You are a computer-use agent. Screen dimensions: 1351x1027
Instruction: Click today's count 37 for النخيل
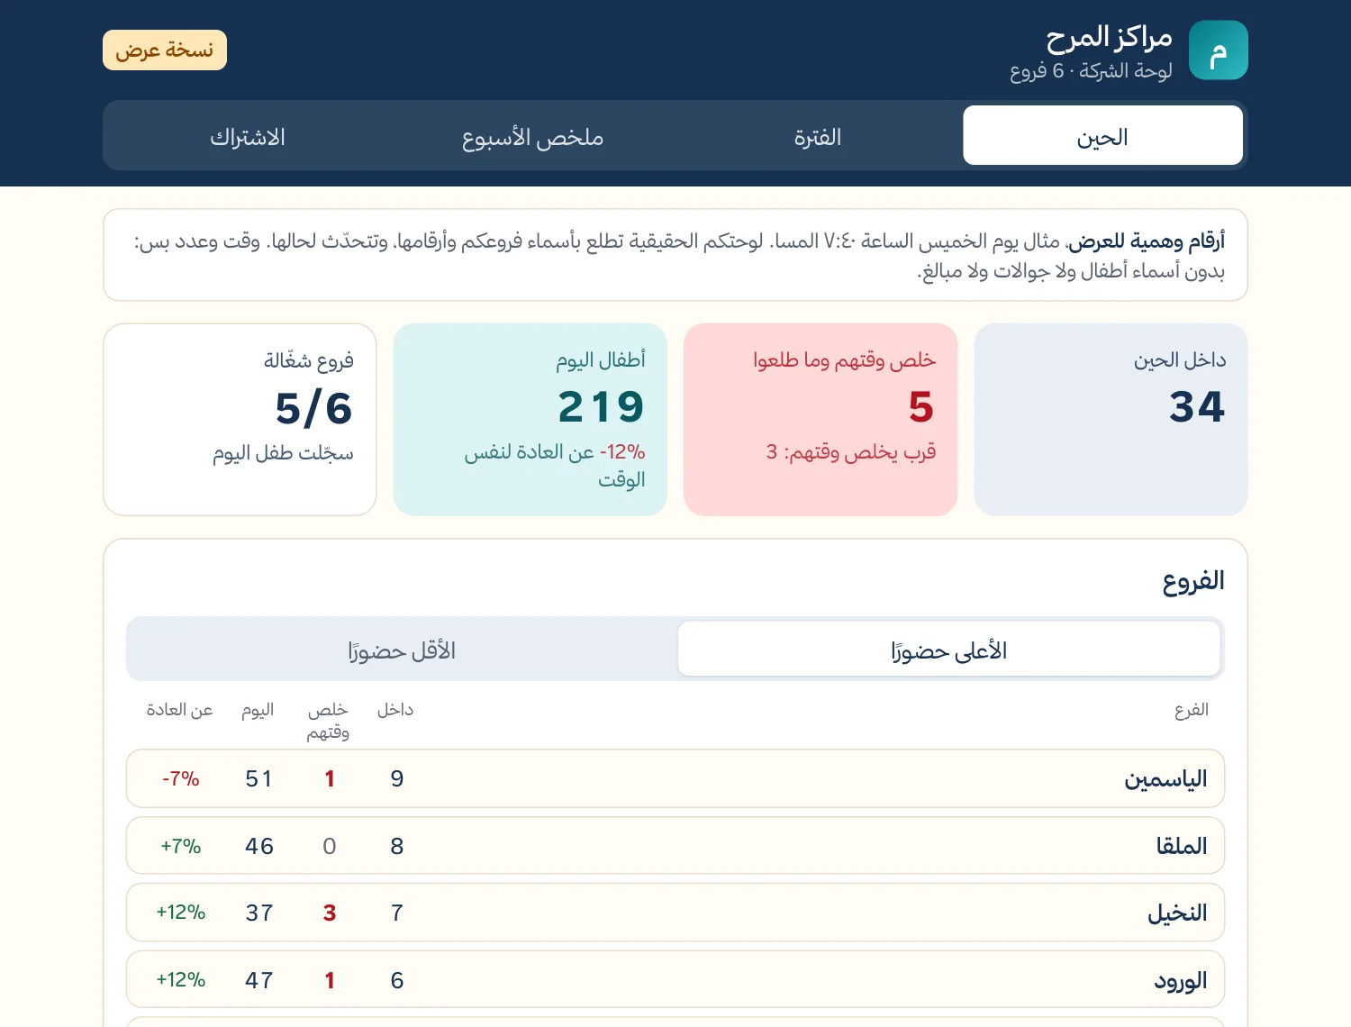tap(259, 913)
